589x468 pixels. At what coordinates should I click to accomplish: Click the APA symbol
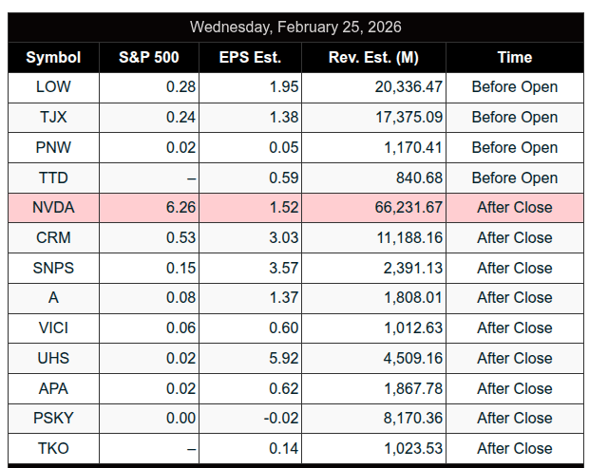coord(53,388)
